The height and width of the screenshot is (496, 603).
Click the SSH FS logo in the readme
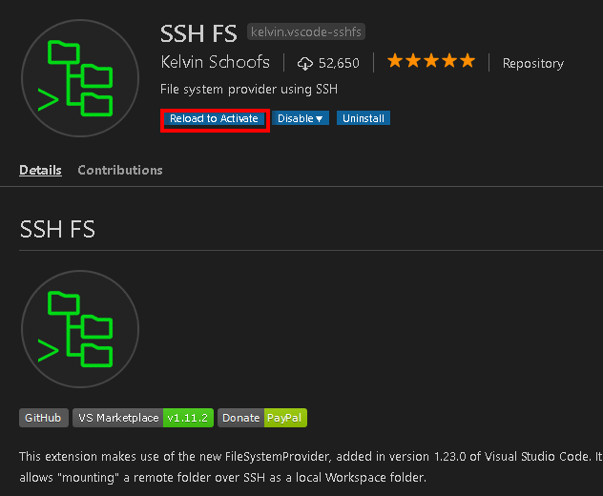point(80,328)
